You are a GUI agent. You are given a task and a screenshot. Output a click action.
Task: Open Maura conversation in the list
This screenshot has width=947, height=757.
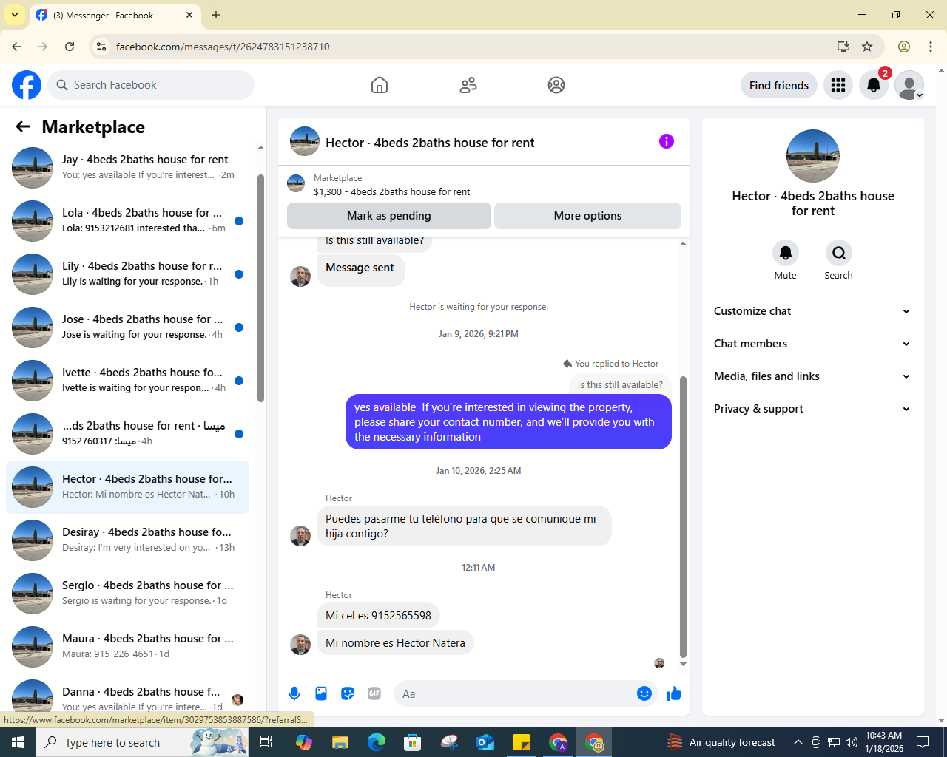point(127,647)
